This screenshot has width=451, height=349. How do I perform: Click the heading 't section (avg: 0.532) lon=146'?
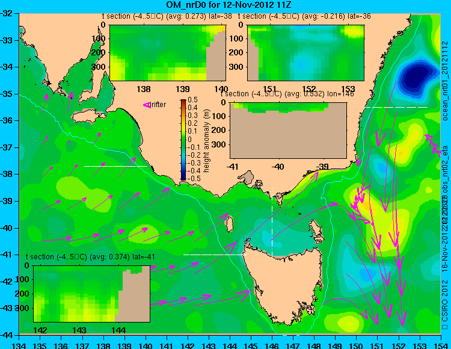287,94
